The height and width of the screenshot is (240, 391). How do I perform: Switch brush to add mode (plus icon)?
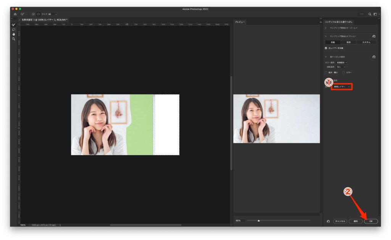click(33, 14)
